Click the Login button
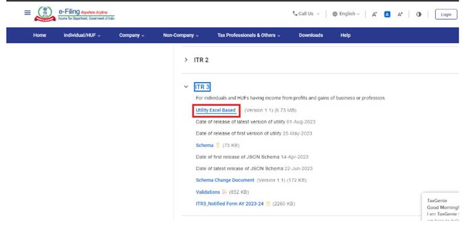The image size is (470, 227). (x=446, y=14)
